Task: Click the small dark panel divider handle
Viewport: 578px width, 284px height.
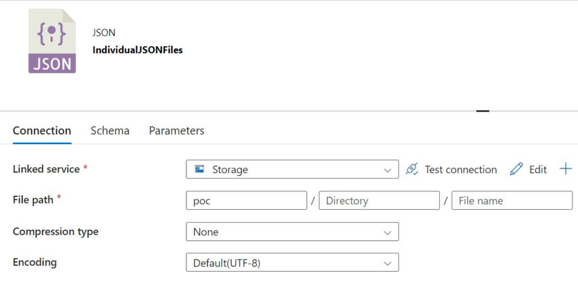Action: pyautogui.click(x=483, y=111)
